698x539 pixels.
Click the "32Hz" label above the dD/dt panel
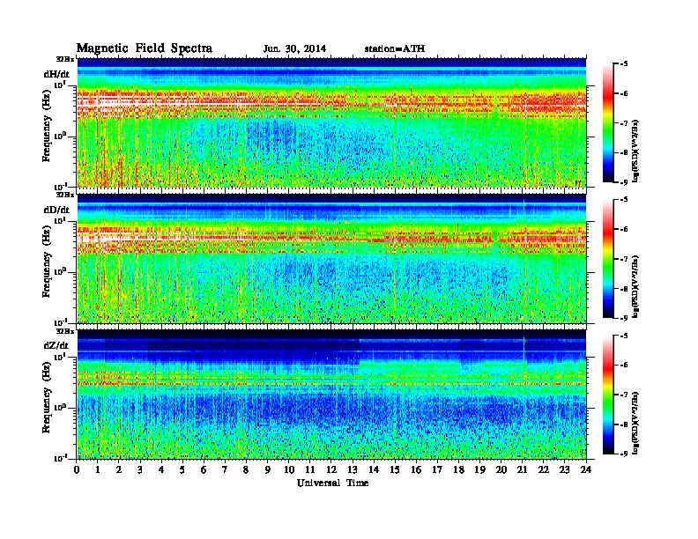point(65,195)
